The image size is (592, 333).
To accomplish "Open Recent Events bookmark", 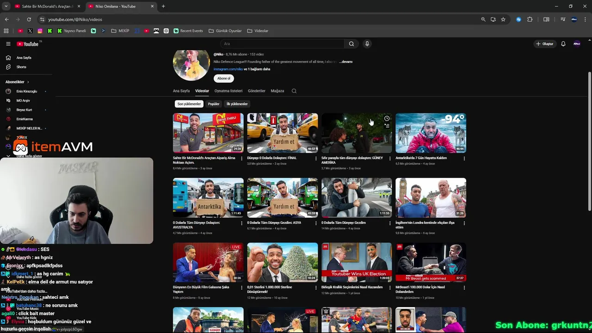I will point(188,31).
